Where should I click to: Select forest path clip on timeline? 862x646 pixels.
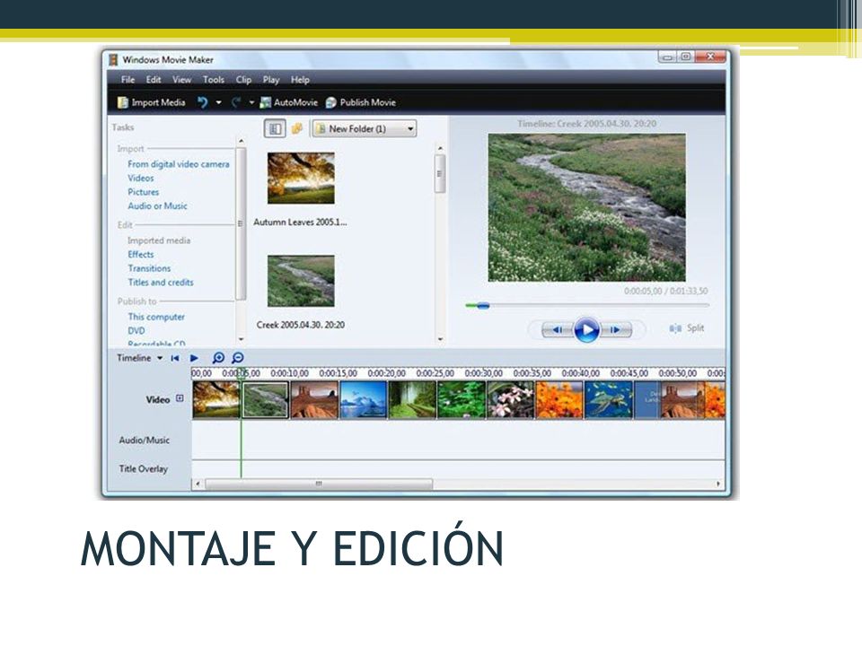coord(412,400)
